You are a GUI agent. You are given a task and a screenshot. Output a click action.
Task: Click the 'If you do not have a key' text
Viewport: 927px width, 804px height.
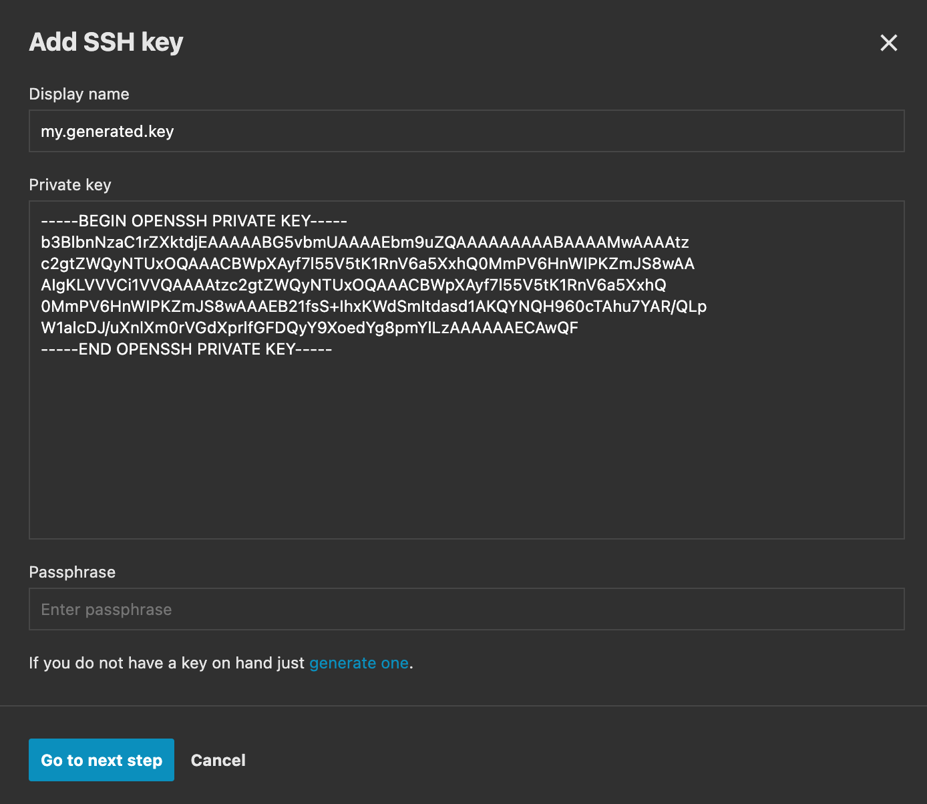click(166, 663)
